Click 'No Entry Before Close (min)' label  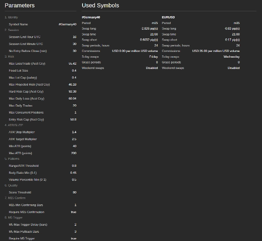point(28,51)
